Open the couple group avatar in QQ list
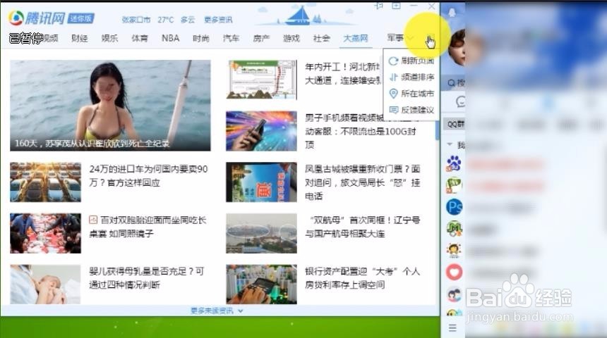Image resolution: width=607 pixels, height=338 pixels. [x=454, y=295]
